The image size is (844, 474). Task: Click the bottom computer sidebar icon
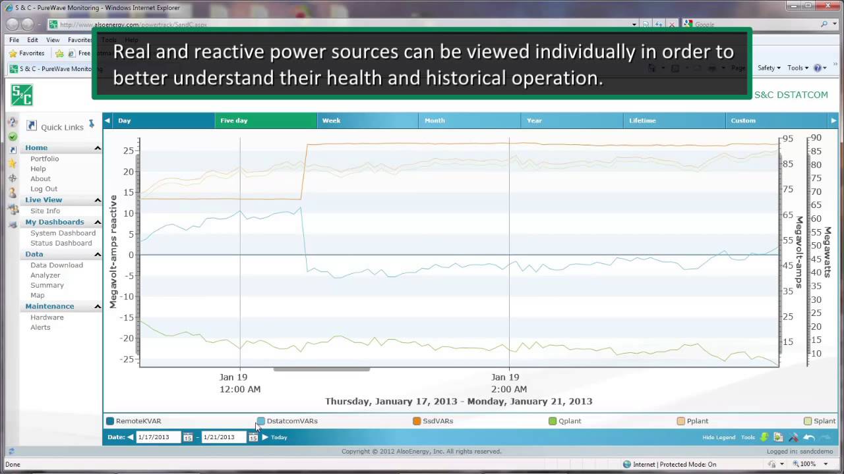coord(13,224)
